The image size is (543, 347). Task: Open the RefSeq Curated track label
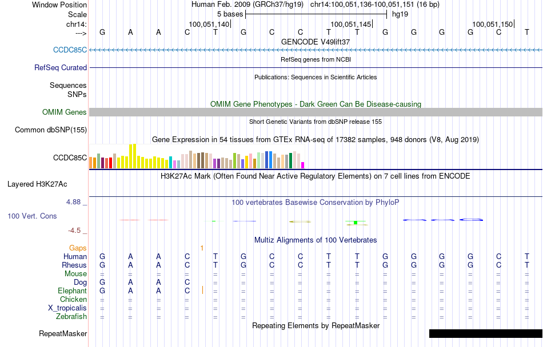[x=61, y=67]
